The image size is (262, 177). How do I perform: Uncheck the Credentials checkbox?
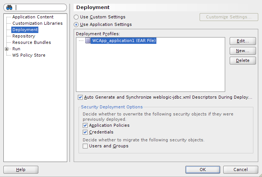point(85,132)
